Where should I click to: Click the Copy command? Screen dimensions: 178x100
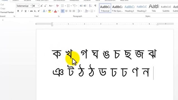(3, 8)
